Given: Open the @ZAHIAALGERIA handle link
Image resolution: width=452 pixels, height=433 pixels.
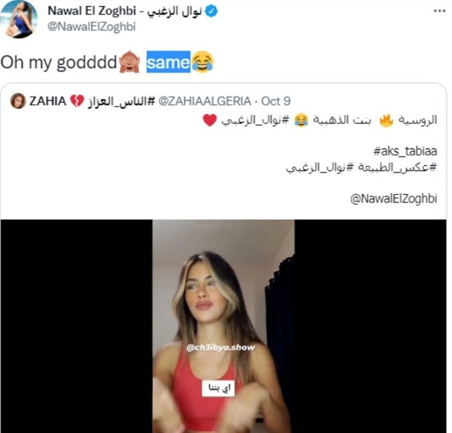Looking at the screenshot, I should [205, 101].
